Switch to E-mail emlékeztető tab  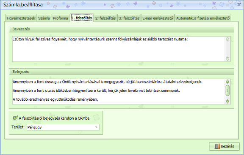click(x=158, y=18)
